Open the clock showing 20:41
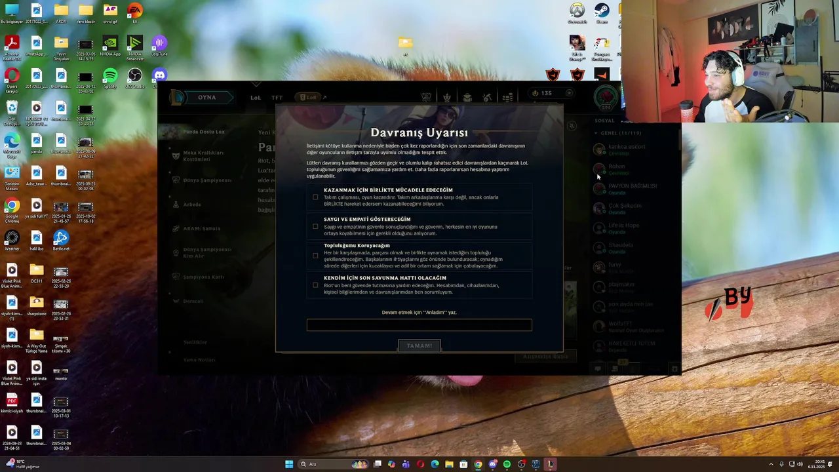Image resolution: width=839 pixels, height=472 pixels. coord(817,464)
